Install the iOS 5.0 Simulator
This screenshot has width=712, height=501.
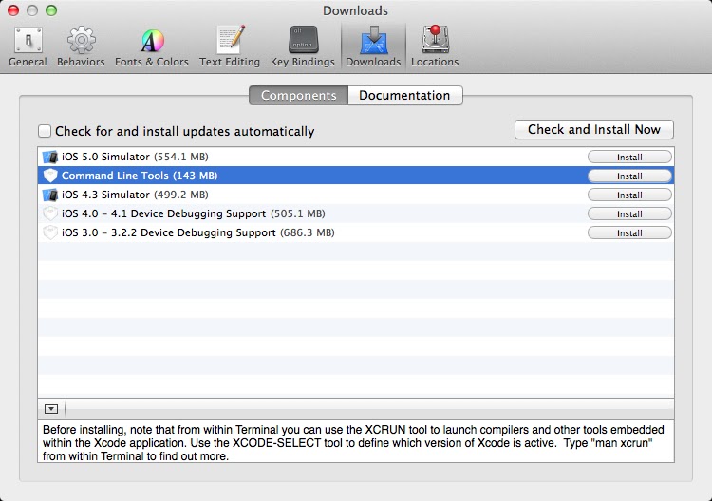coord(629,157)
